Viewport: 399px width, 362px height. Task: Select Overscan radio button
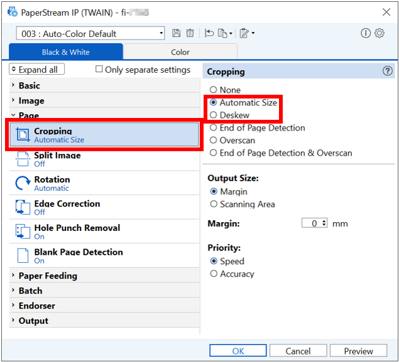pos(213,141)
